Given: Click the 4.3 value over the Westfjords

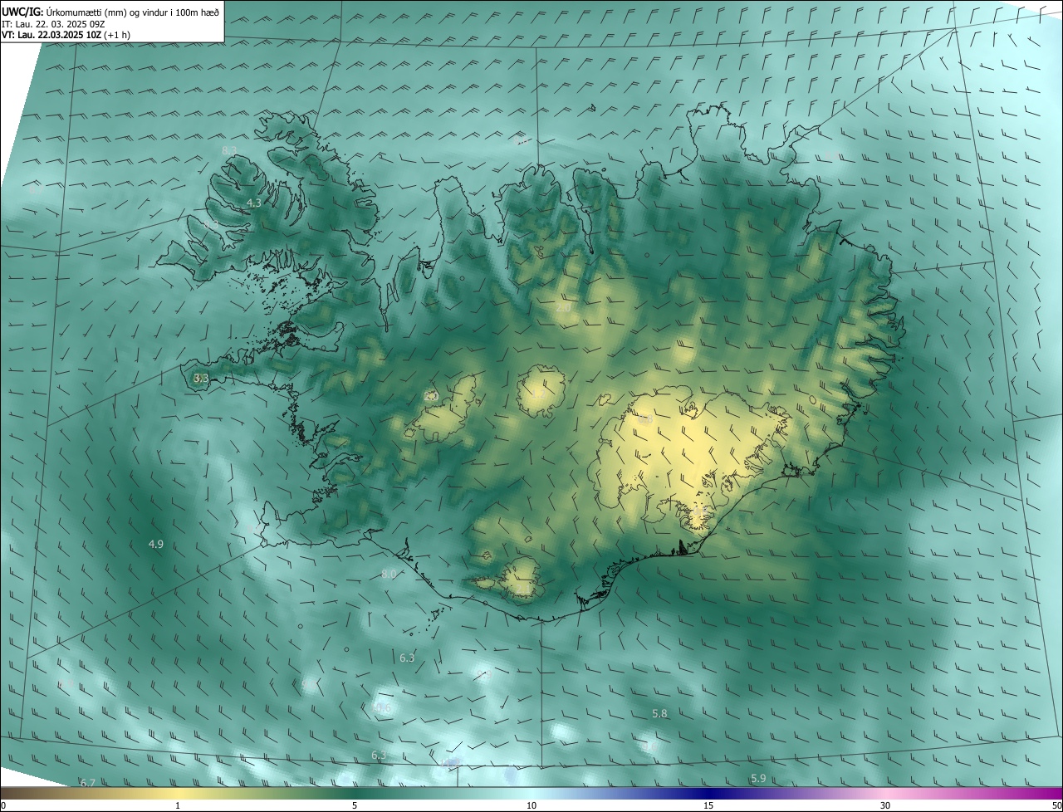Looking at the screenshot, I should point(254,203).
